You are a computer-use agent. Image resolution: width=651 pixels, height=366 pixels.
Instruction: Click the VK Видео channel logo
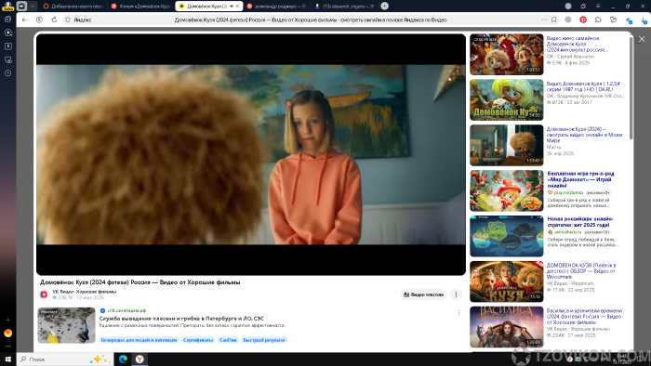pos(44,294)
